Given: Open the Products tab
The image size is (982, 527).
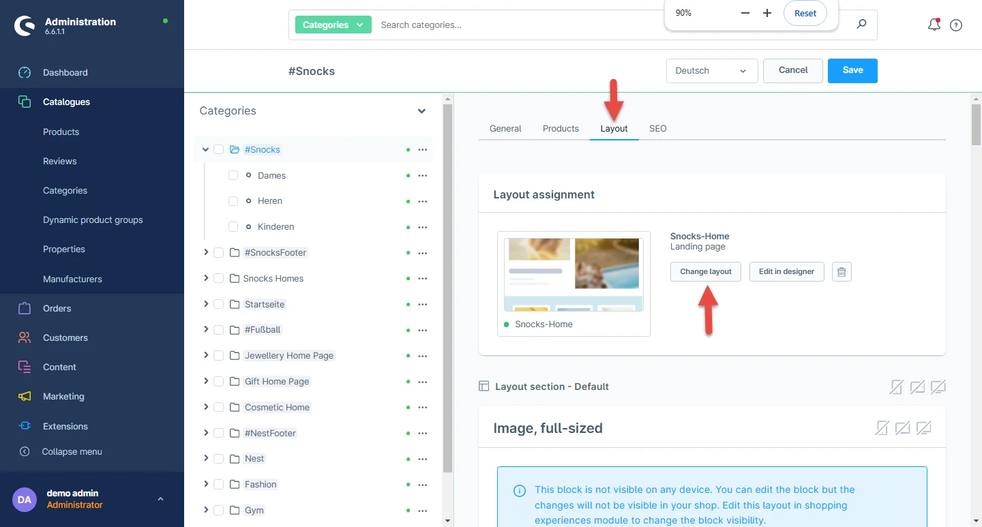Looking at the screenshot, I should coord(561,128).
